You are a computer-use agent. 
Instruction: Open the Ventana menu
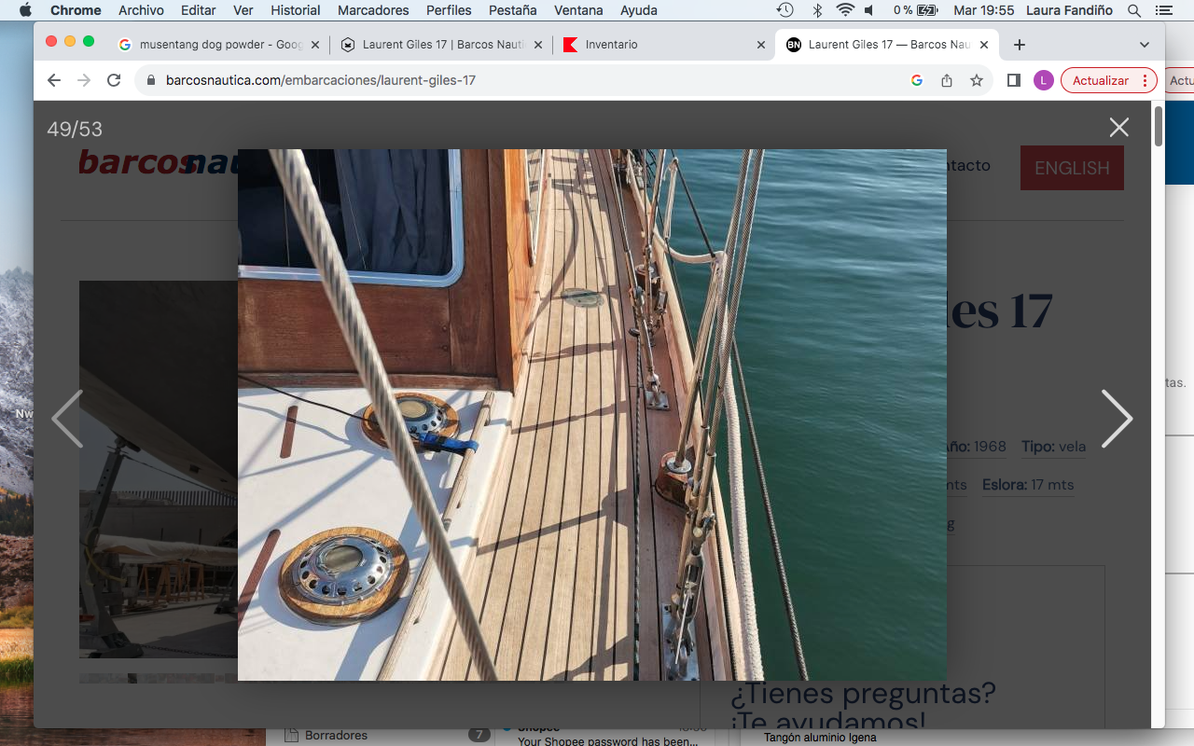coord(579,10)
